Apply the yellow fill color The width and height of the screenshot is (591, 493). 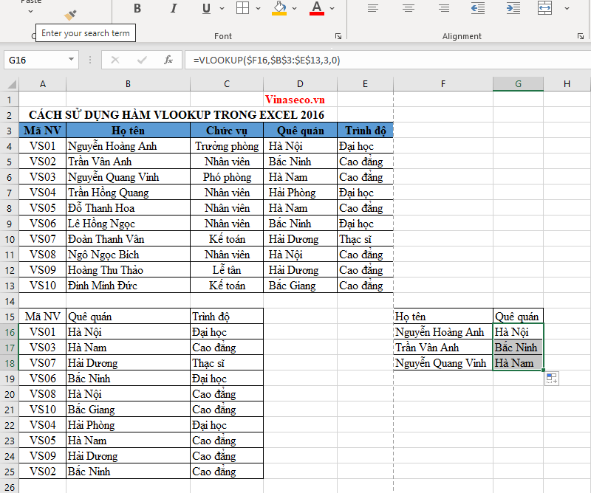pos(279,9)
